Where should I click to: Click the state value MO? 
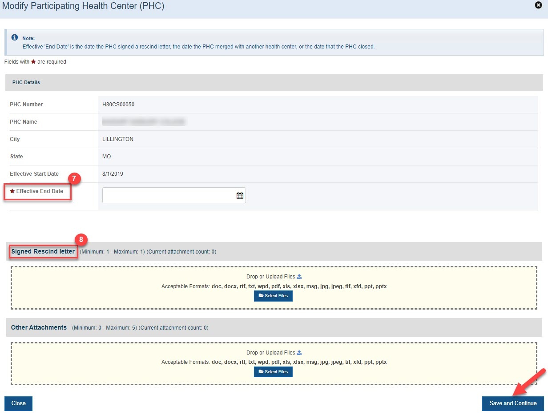[107, 157]
